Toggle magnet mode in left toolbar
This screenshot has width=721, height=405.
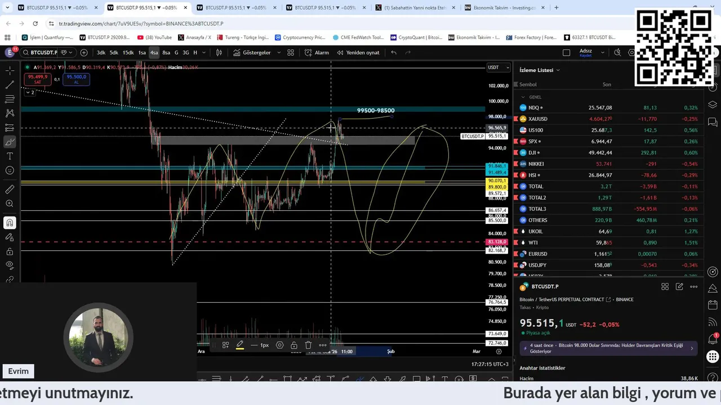tap(10, 223)
